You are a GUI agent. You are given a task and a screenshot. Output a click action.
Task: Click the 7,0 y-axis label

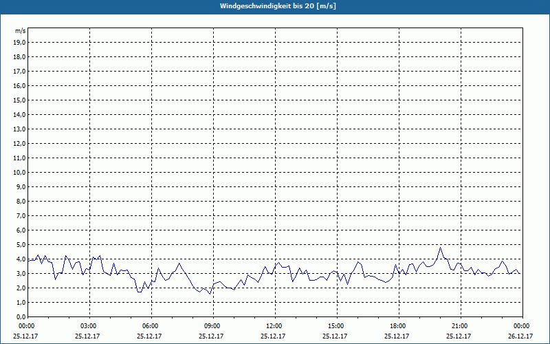pos(21,216)
